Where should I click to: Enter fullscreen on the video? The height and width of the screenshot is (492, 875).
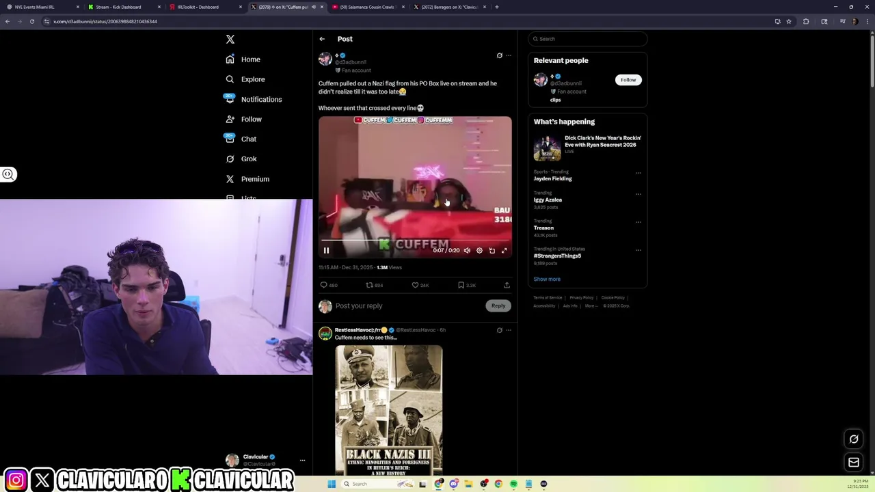click(504, 251)
